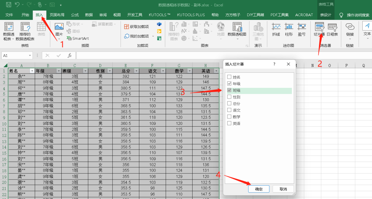This screenshot has width=372, height=199.
Task: Enable the 性别 checkbox in the slicer dialog
Action: [229, 97]
